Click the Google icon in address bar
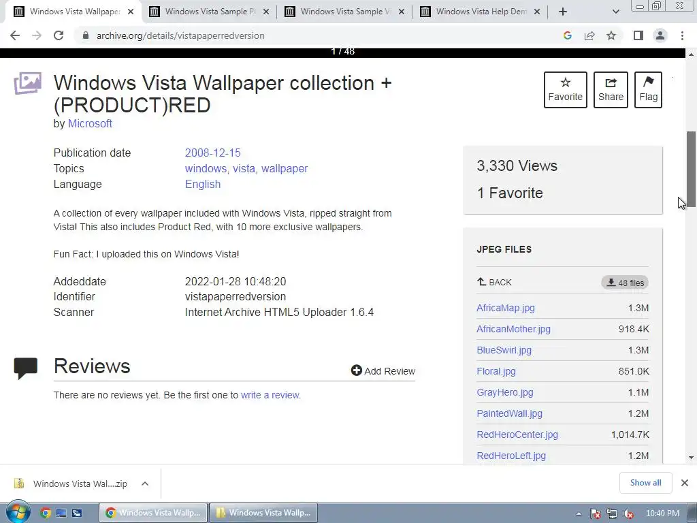 pos(567,35)
